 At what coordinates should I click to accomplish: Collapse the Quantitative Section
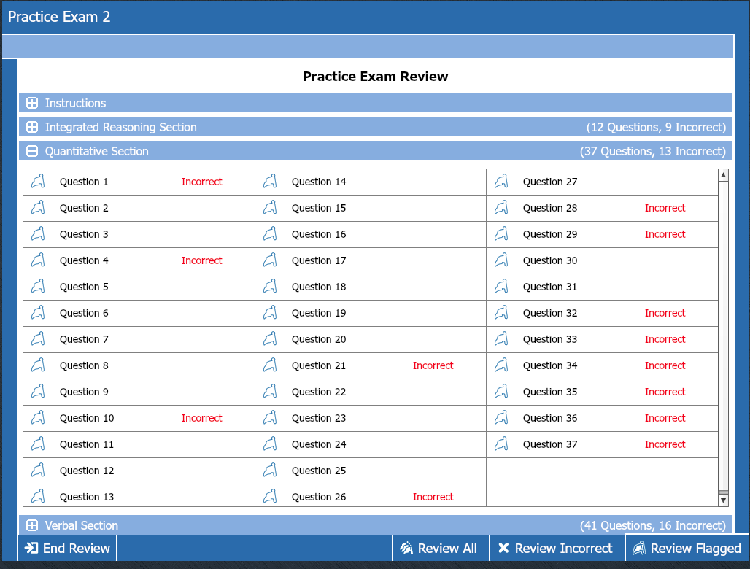32,151
